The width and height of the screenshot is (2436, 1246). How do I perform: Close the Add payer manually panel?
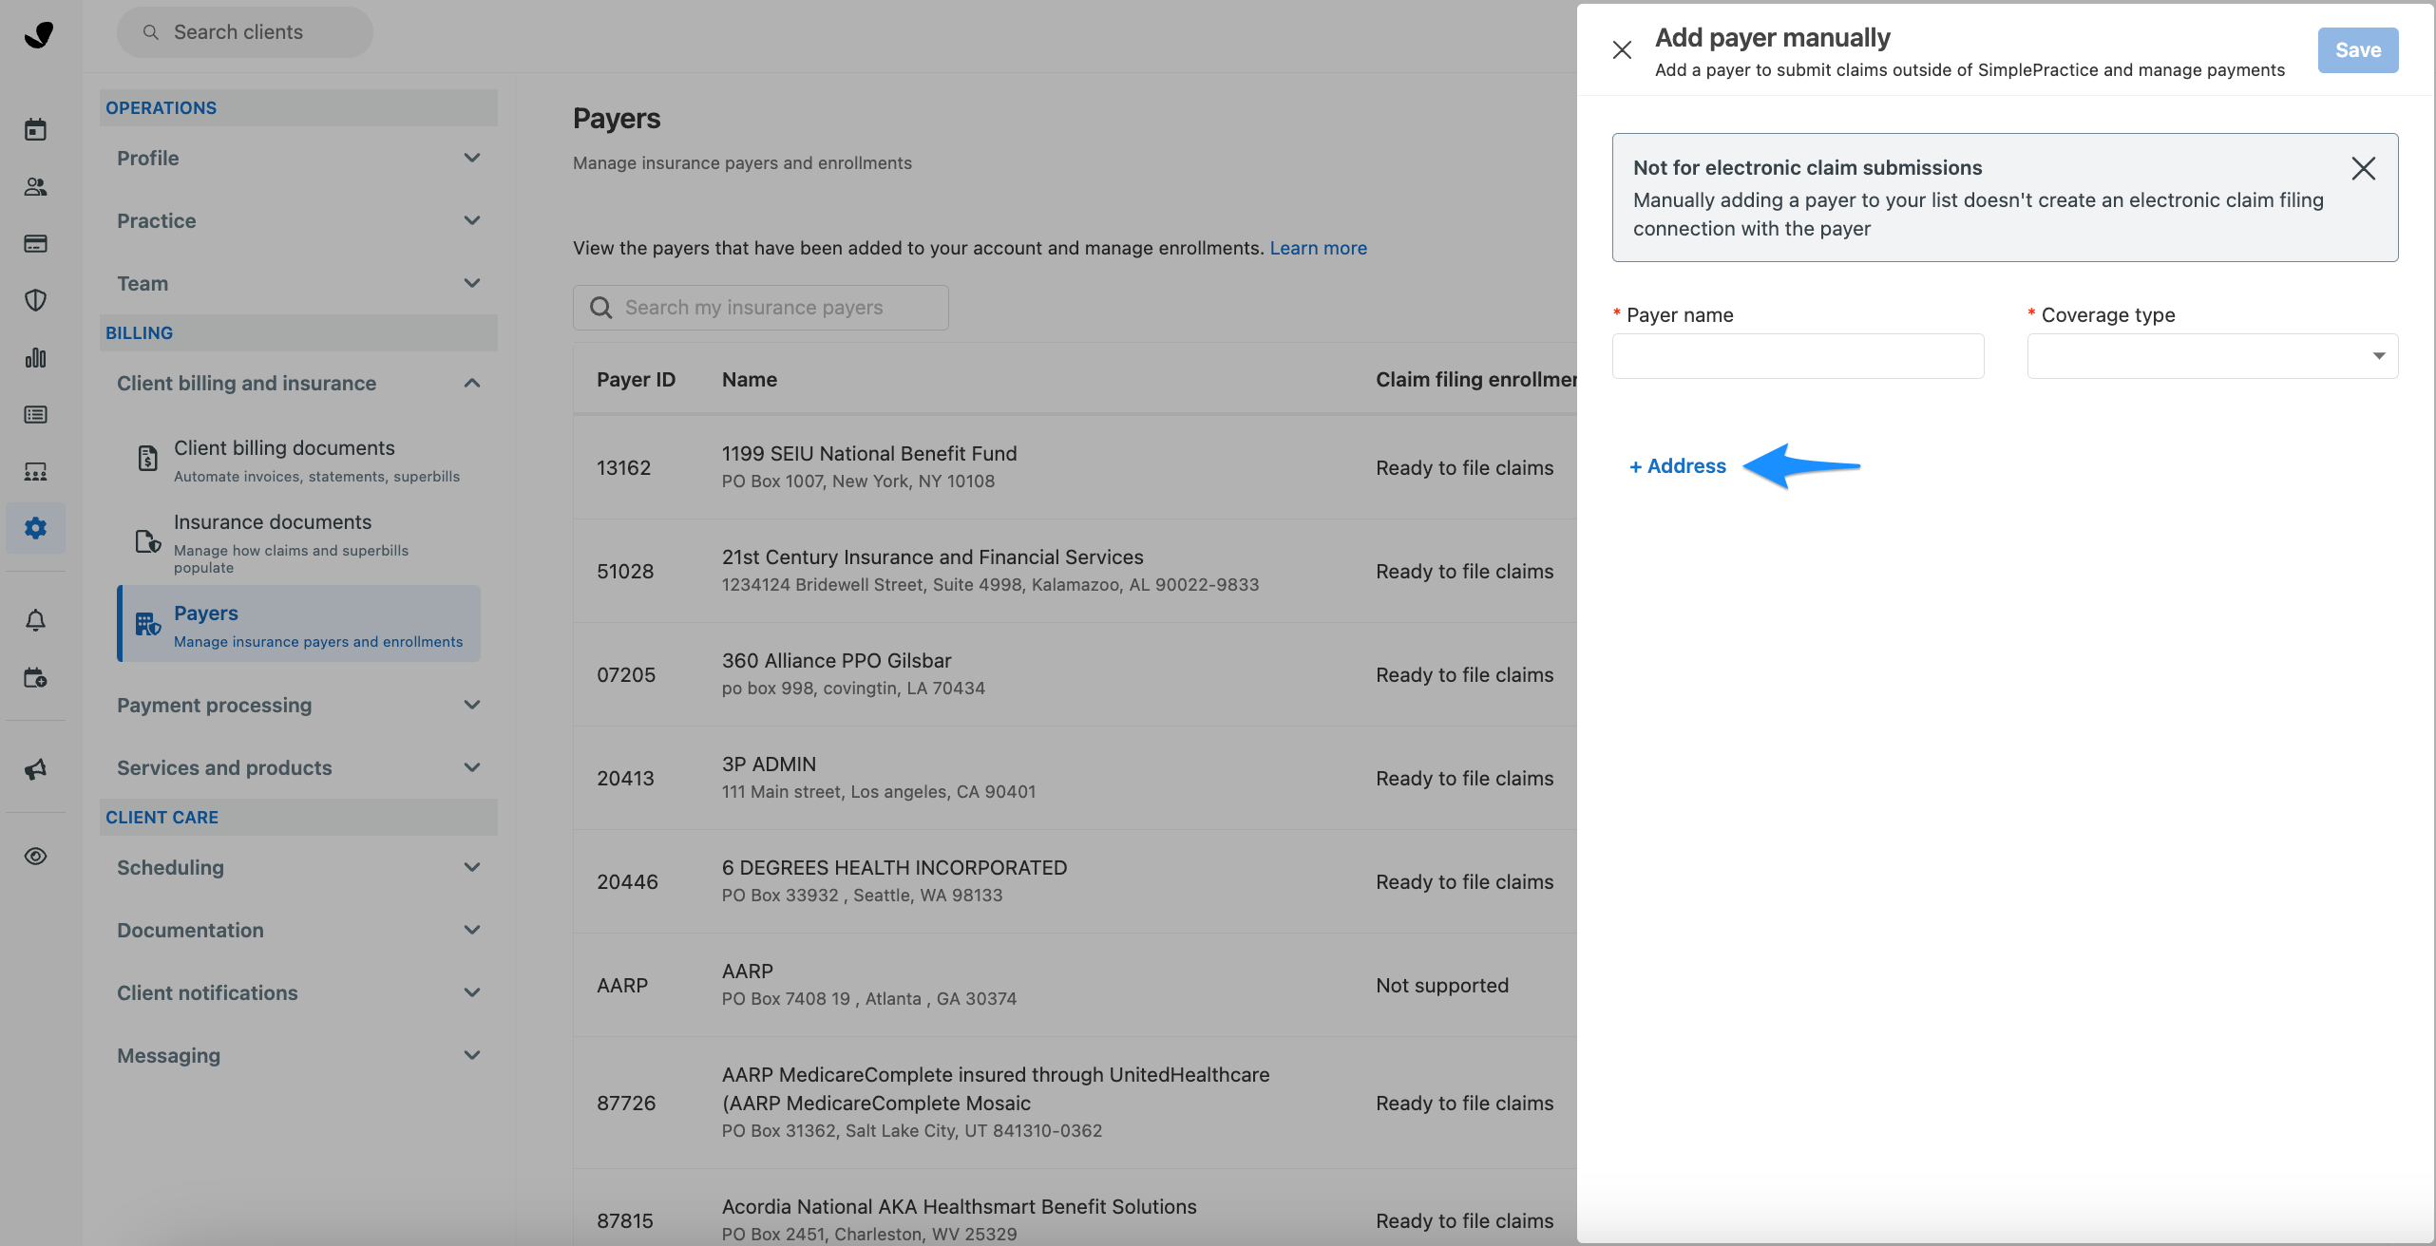point(1622,50)
